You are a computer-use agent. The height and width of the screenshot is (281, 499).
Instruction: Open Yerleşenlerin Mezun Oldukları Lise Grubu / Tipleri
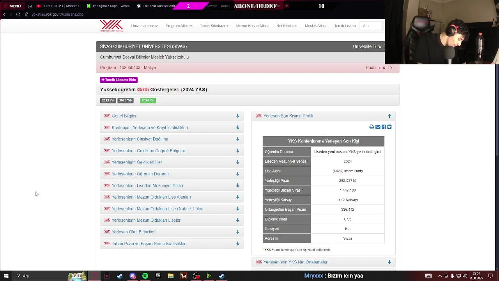157,209
